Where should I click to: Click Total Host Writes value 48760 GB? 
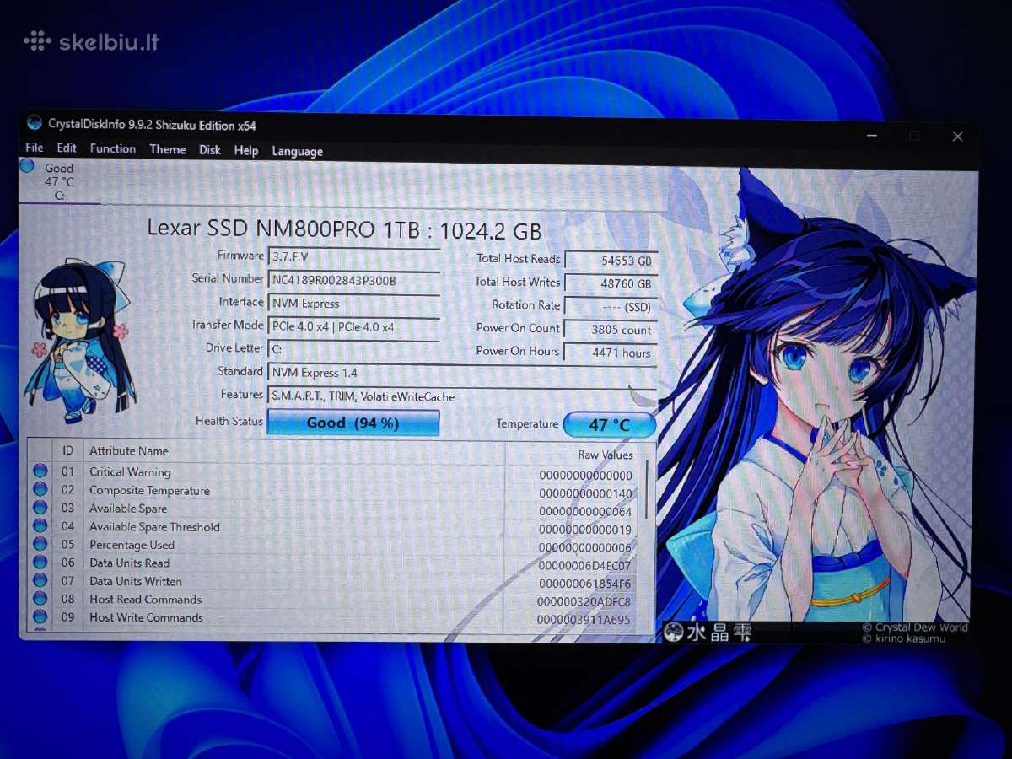coord(611,284)
